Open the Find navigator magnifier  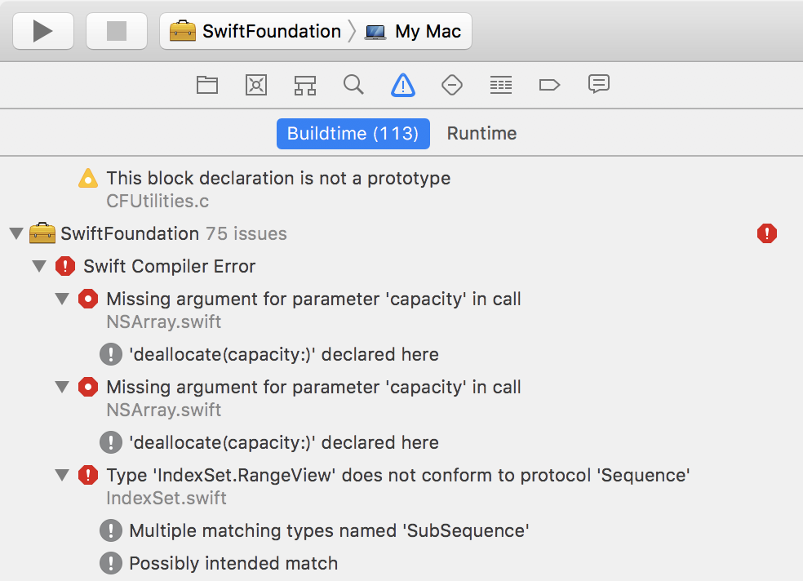point(353,85)
